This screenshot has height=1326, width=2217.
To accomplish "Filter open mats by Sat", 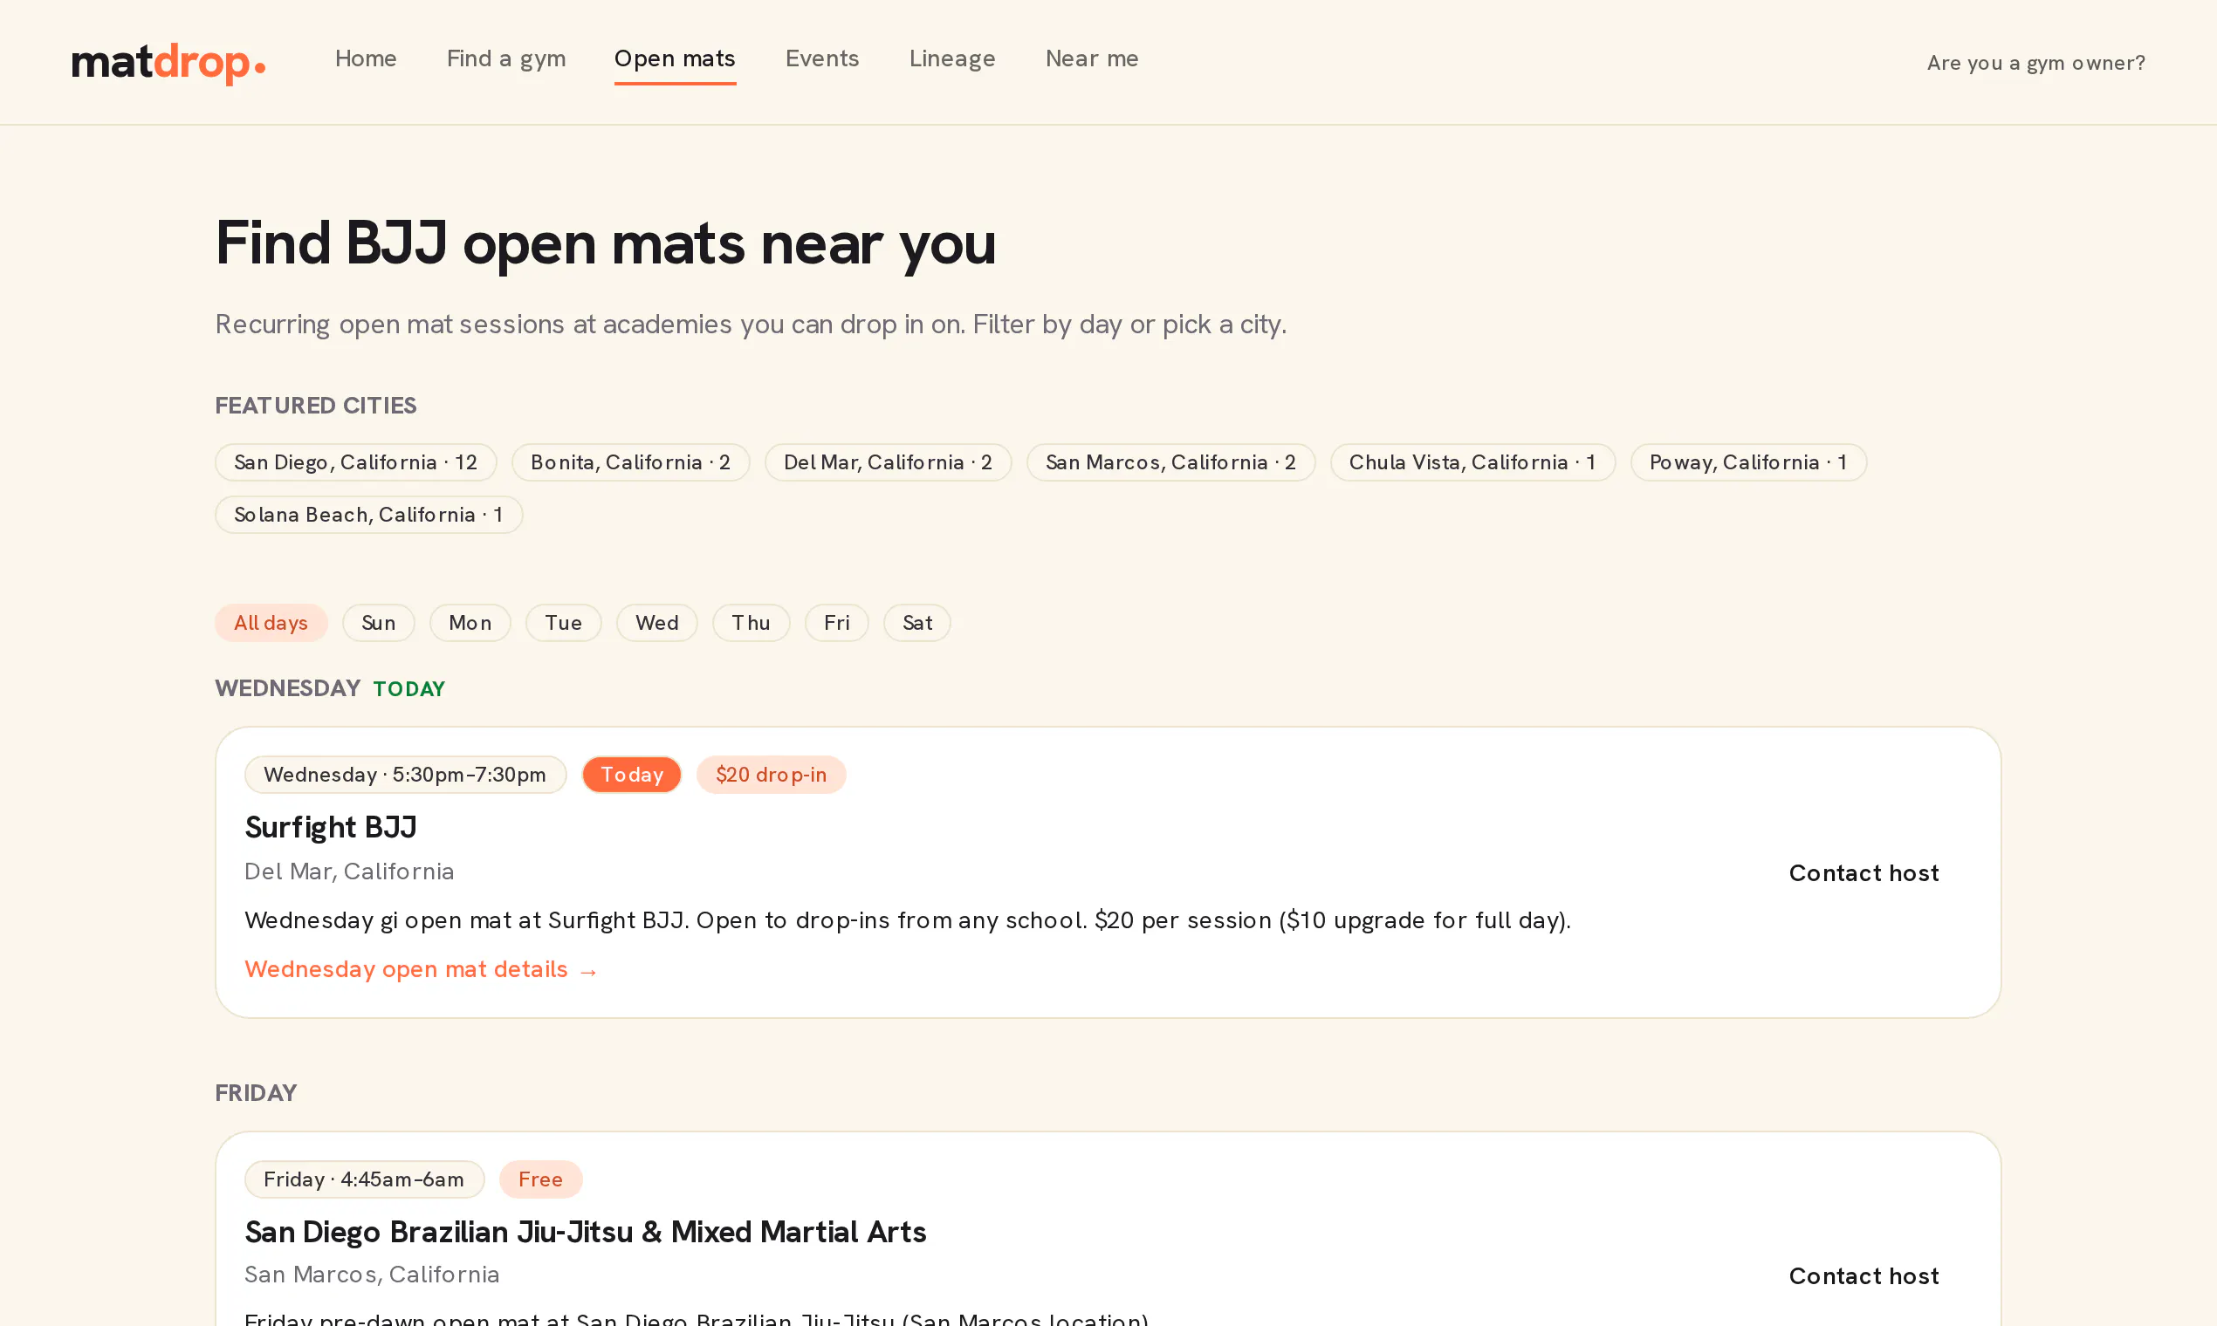I will 917,623.
